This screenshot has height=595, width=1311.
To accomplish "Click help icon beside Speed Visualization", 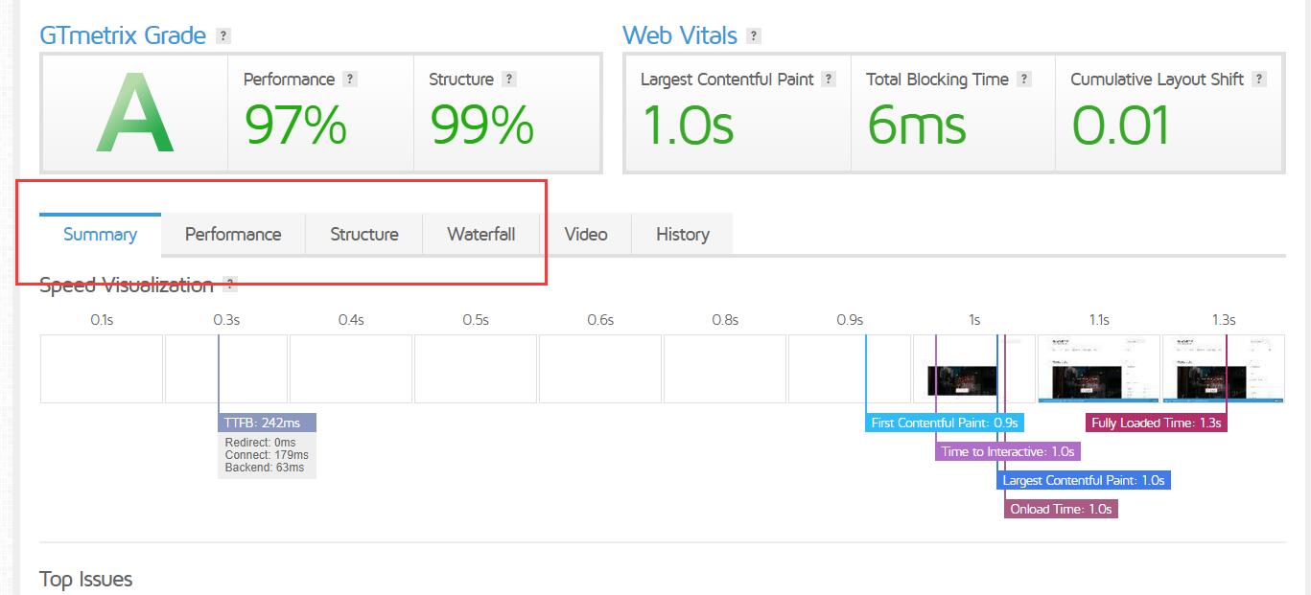I will tap(229, 285).
